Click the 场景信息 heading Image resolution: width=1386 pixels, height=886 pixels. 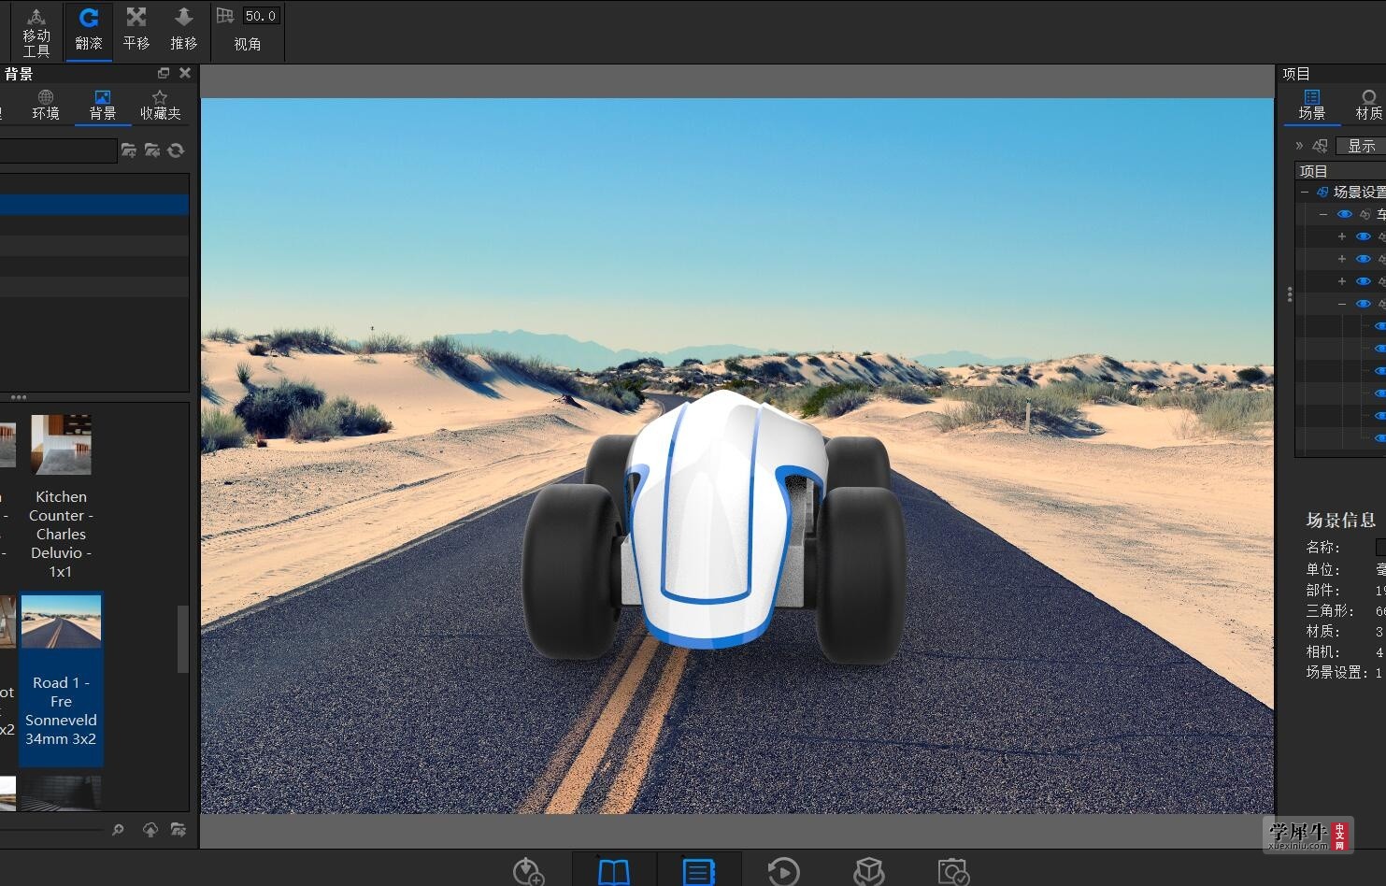pos(1341,521)
